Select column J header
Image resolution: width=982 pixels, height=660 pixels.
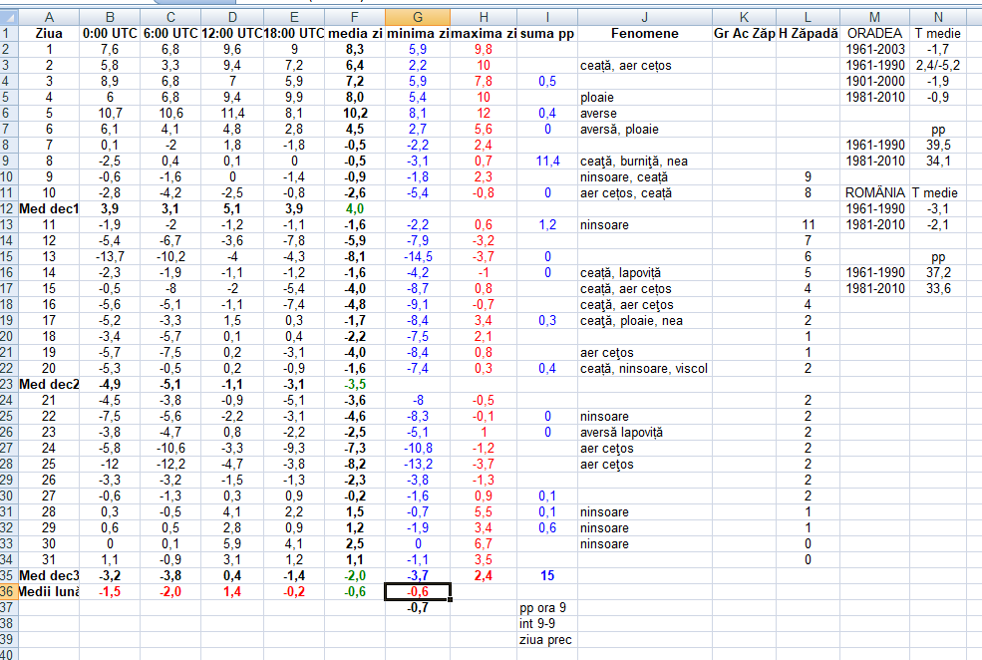(x=644, y=18)
